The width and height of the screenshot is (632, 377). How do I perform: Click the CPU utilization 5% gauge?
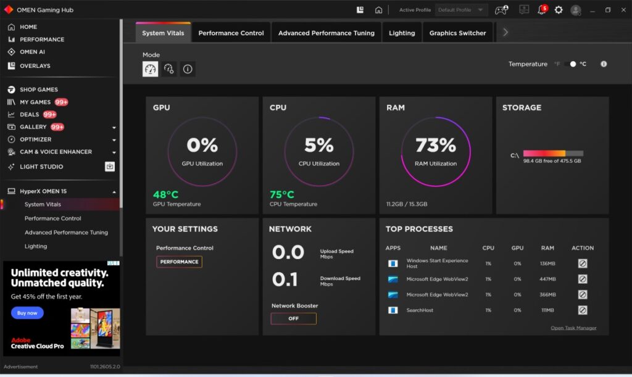pos(319,152)
